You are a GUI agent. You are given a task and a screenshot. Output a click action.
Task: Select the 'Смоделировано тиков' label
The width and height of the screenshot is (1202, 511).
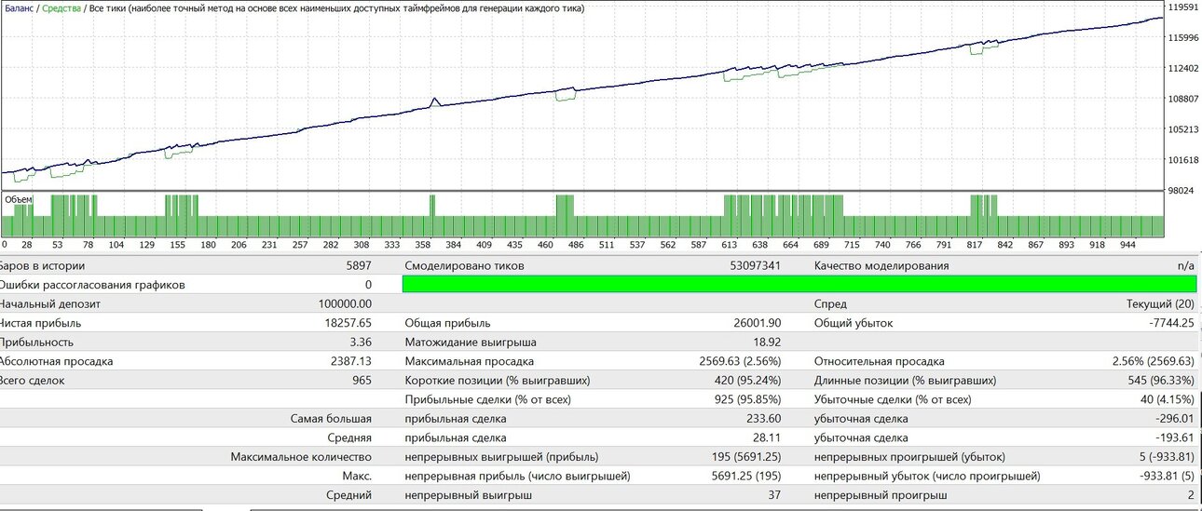point(464,265)
